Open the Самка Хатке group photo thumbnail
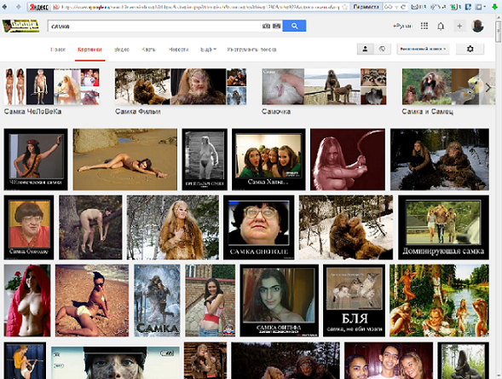Viewport: 502px width, 379px height. pos(268,160)
